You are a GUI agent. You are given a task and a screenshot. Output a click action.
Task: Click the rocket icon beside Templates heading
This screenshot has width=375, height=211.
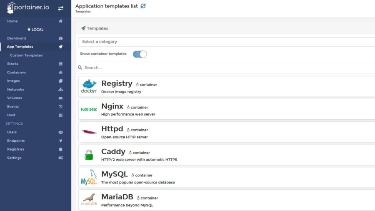(83, 28)
